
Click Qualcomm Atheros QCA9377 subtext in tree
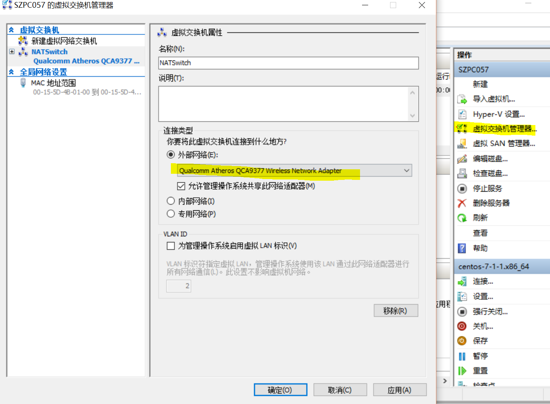tap(86, 61)
